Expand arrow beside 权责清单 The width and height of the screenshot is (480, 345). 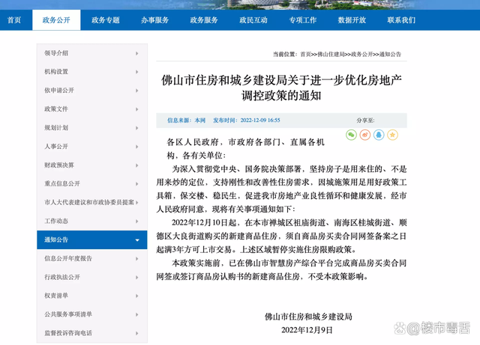point(136,296)
